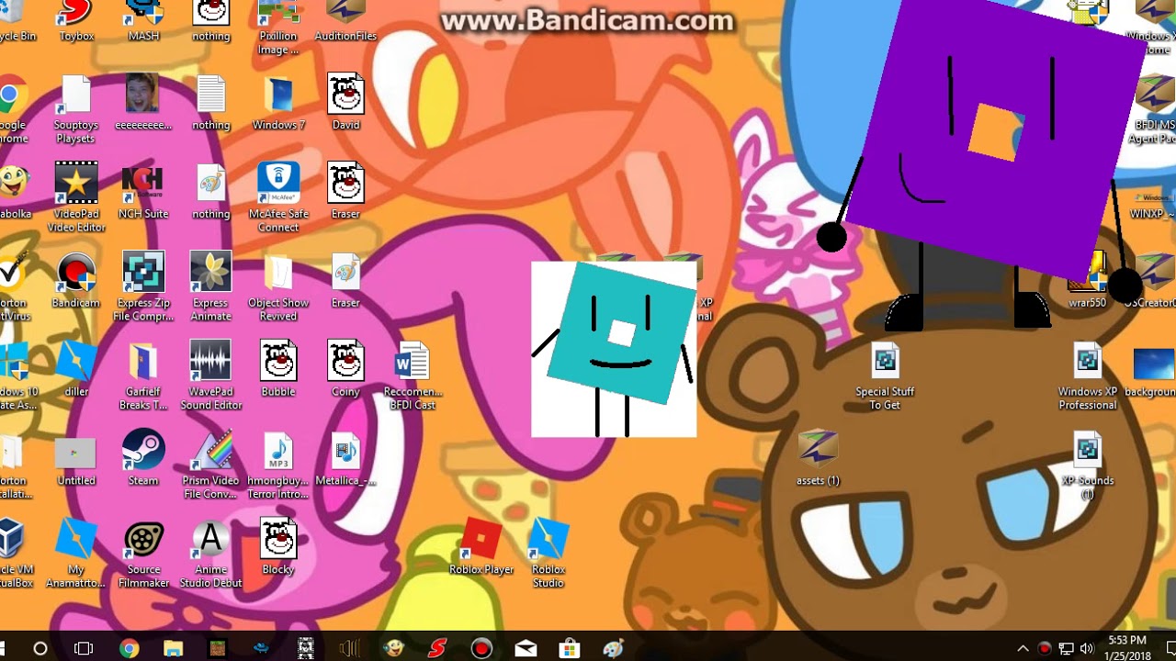Show hidden system tray icons

1023,649
